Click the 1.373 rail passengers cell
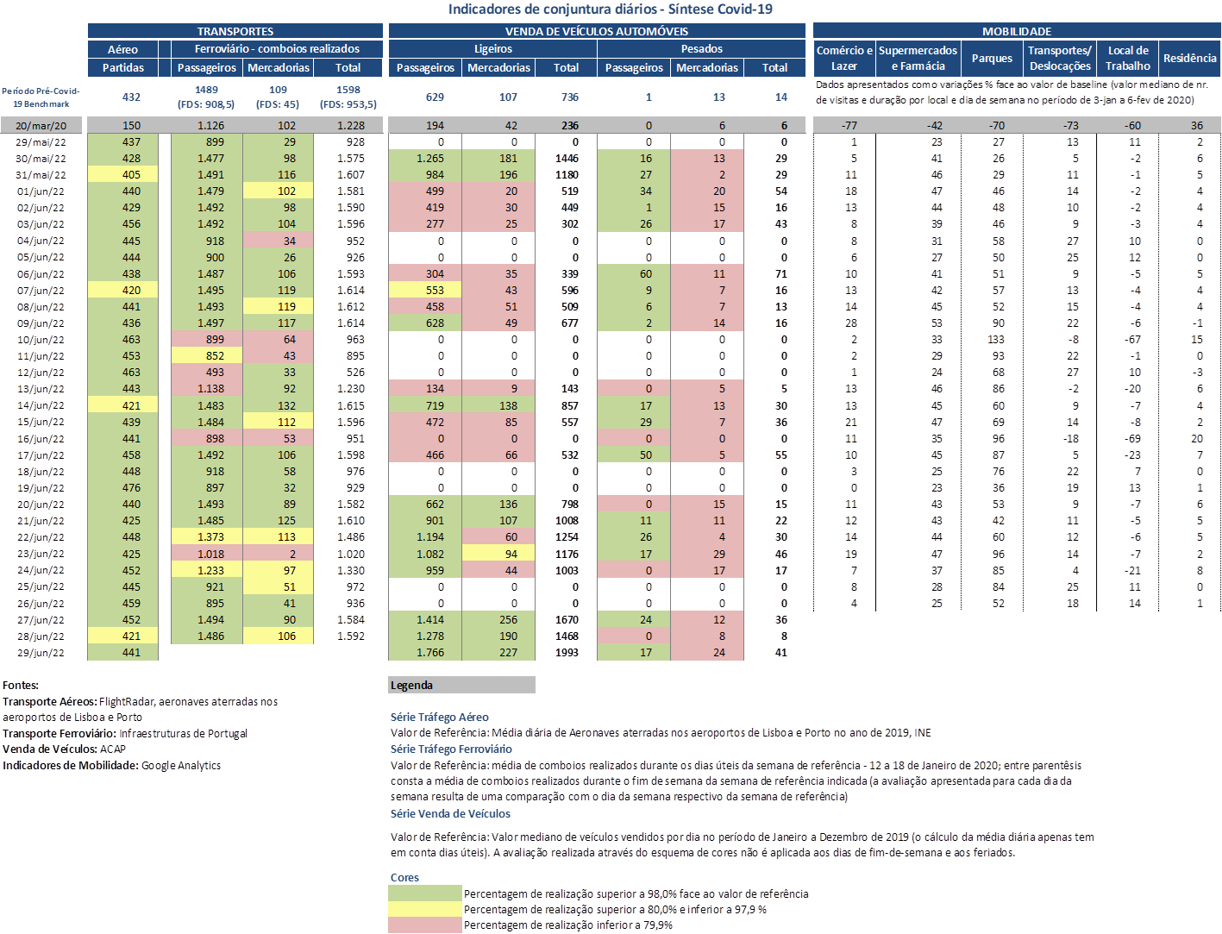The height and width of the screenshot is (934, 1222). pyautogui.click(x=207, y=537)
